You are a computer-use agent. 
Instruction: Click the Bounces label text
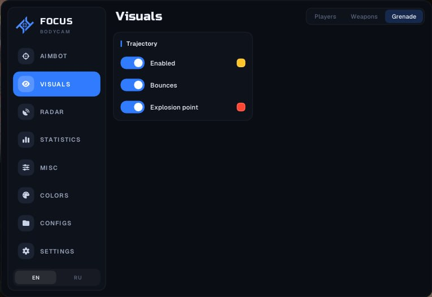pyautogui.click(x=164, y=85)
